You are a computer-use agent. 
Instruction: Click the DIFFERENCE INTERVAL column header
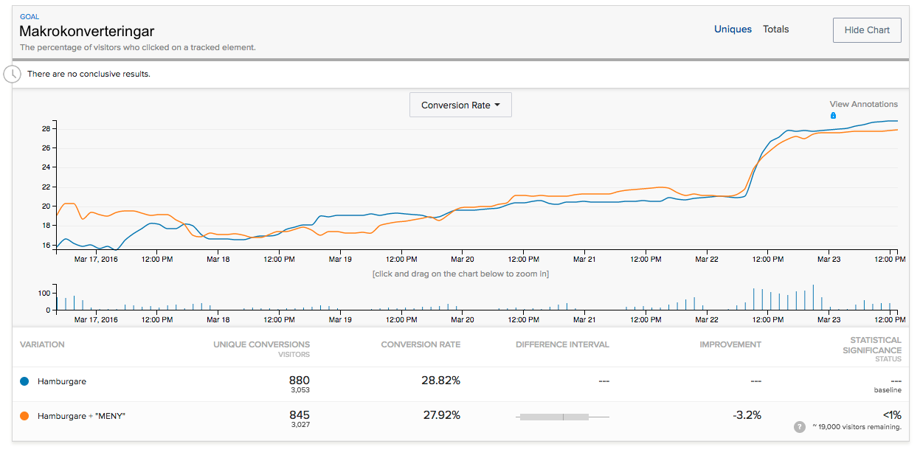[x=563, y=344]
